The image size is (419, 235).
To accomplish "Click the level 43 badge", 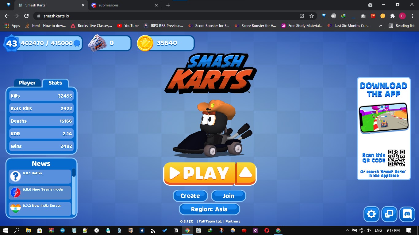I will pyautogui.click(x=12, y=43).
